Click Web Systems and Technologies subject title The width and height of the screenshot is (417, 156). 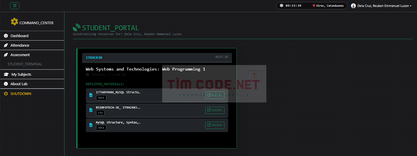(145, 69)
